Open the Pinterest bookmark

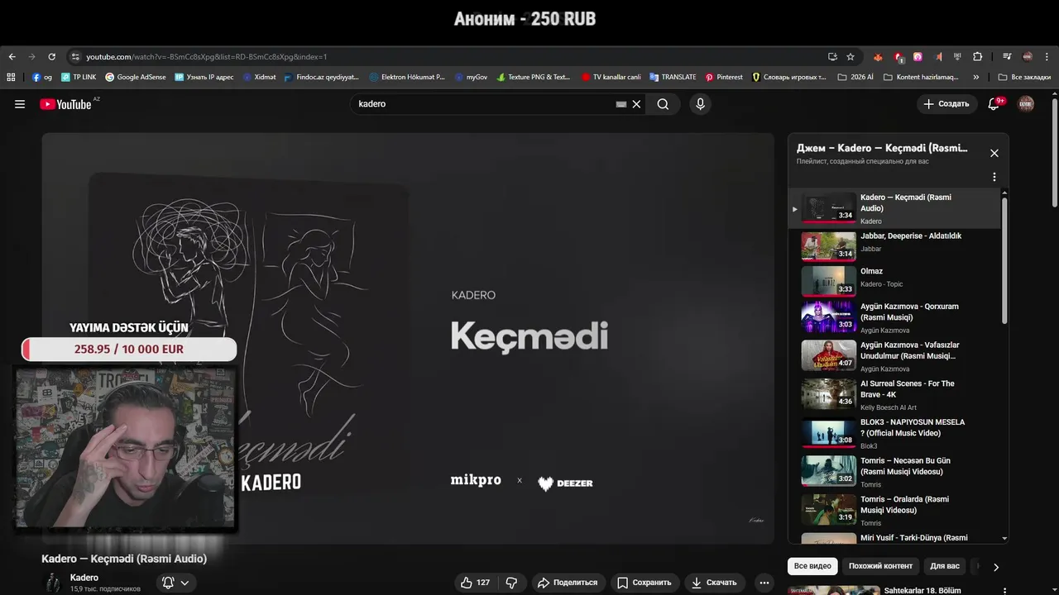724,77
